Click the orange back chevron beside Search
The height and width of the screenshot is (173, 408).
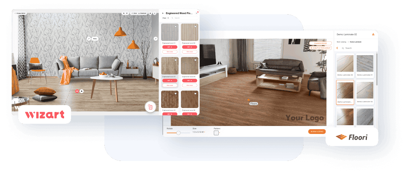(337, 48)
